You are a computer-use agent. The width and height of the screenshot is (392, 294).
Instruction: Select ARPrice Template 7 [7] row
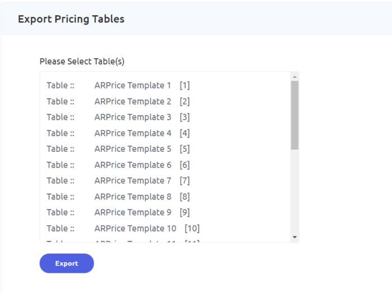[x=165, y=180]
